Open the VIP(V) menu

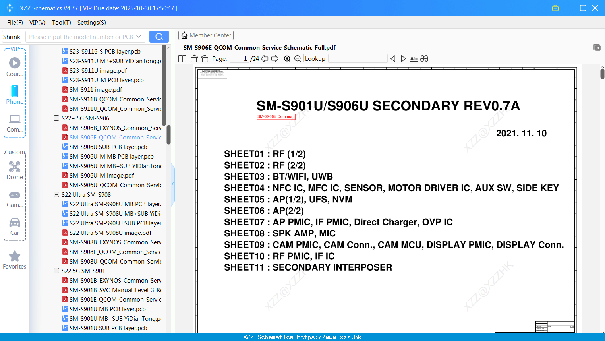pyautogui.click(x=37, y=23)
